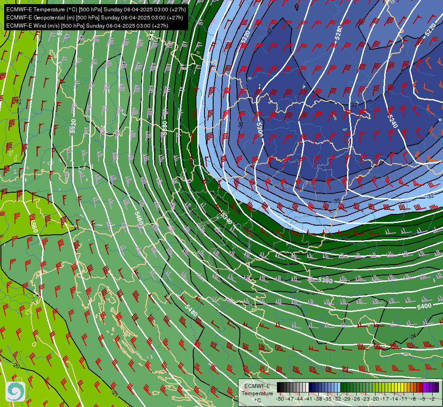The width and height of the screenshot is (443, 407).
Task: Click the -20 isotherm label on the map
Action: (16, 366)
